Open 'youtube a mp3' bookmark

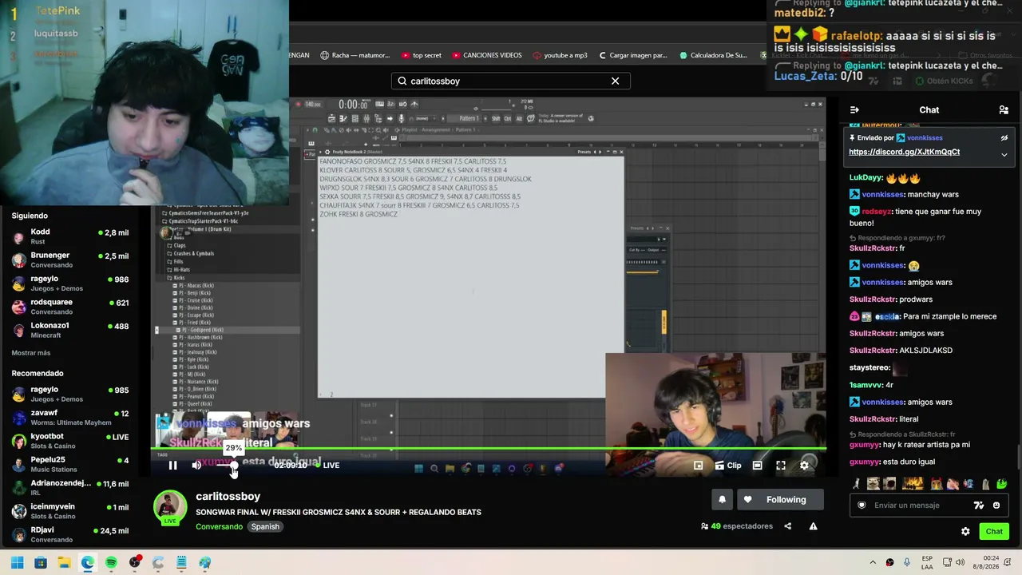tap(560, 55)
